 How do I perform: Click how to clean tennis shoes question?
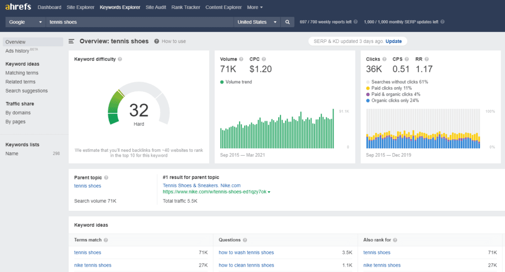click(247, 265)
